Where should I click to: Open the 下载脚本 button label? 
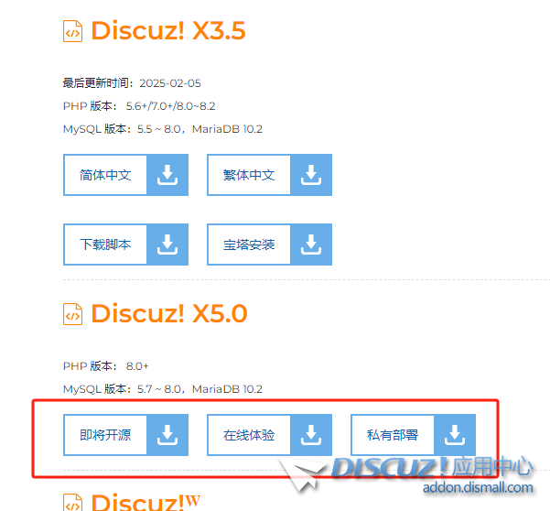105,245
